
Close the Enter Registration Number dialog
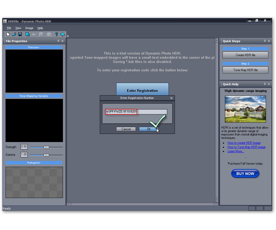pos(172,98)
